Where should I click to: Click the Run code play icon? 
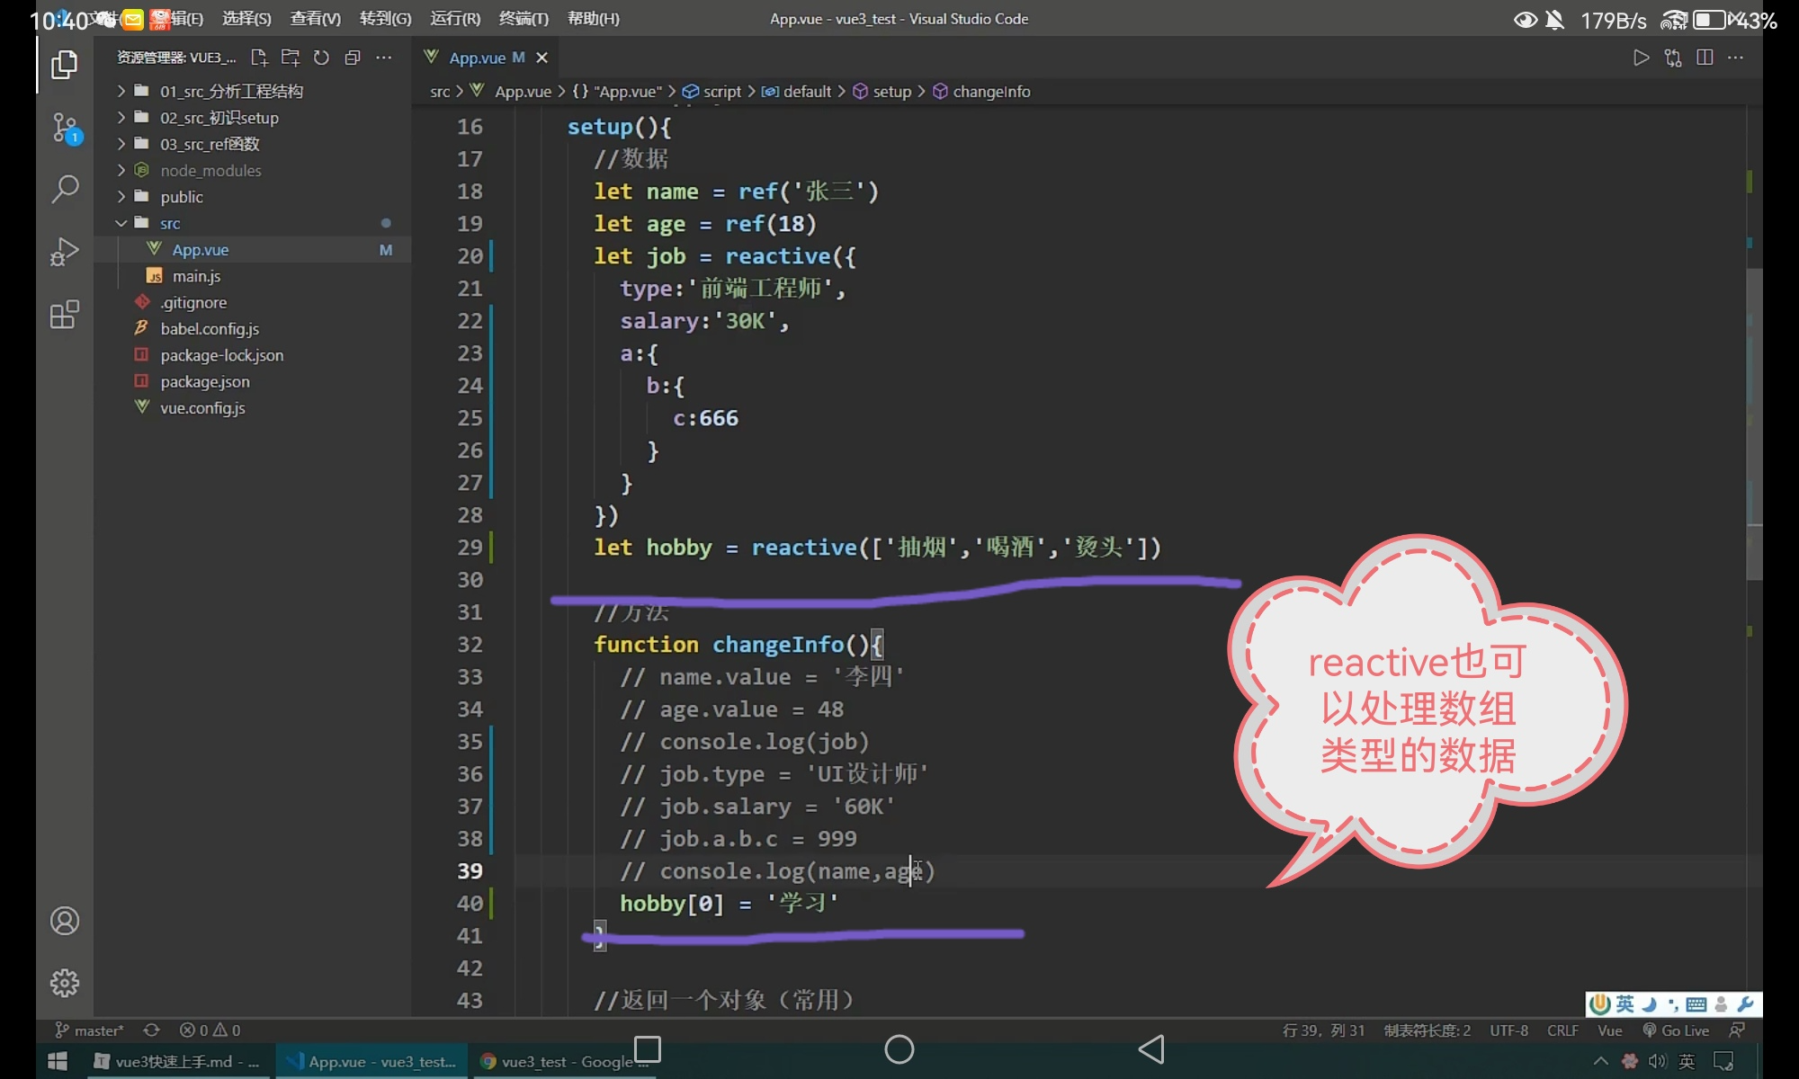click(x=1641, y=58)
